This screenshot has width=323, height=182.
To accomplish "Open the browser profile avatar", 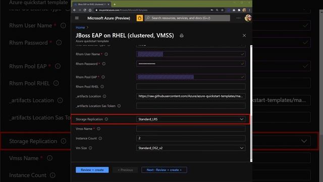I will 244,10.
